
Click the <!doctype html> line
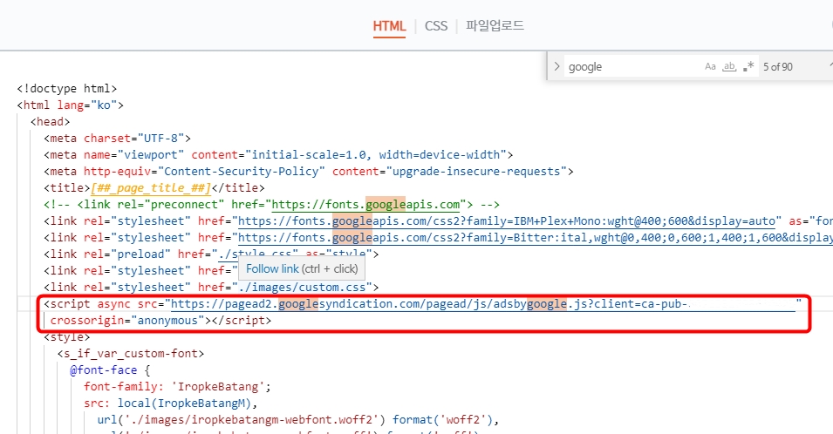[x=67, y=89]
